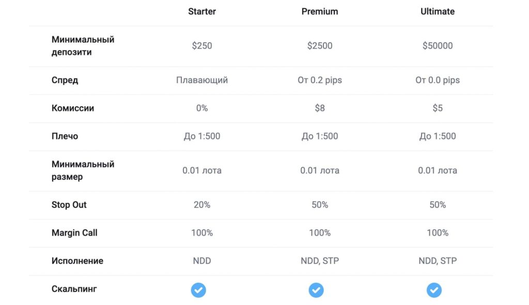Click the Stop Out row label
The width and height of the screenshot is (529, 305).
tap(69, 204)
